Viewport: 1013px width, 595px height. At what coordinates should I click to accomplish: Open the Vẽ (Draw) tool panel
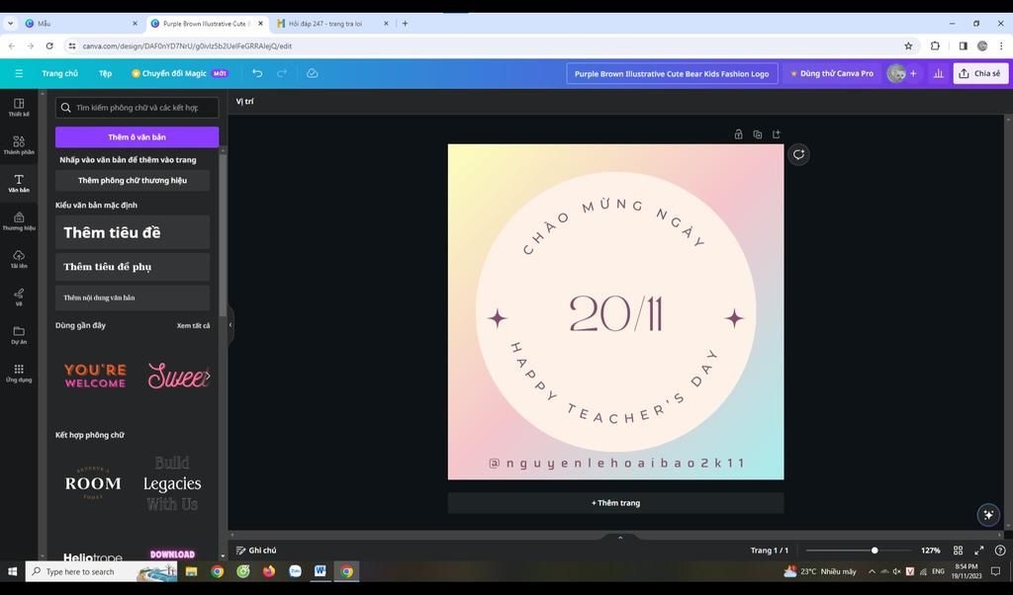(x=19, y=296)
